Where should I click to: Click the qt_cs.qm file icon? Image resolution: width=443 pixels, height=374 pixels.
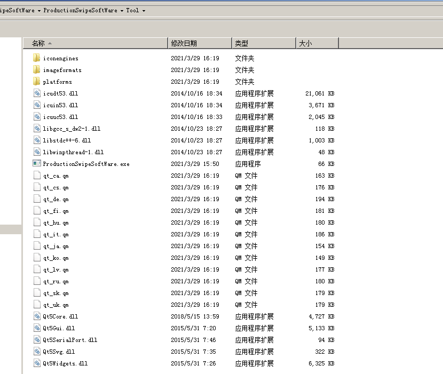click(37, 187)
